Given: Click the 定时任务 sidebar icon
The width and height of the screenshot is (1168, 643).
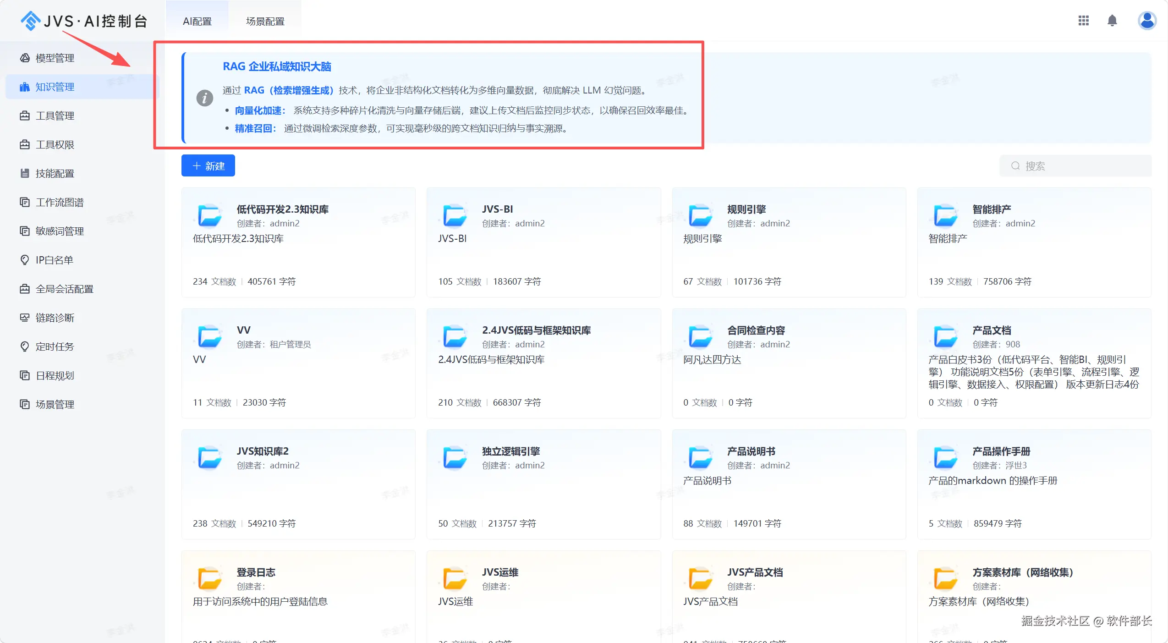Looking at the screenshot, I should coord(25,347).
